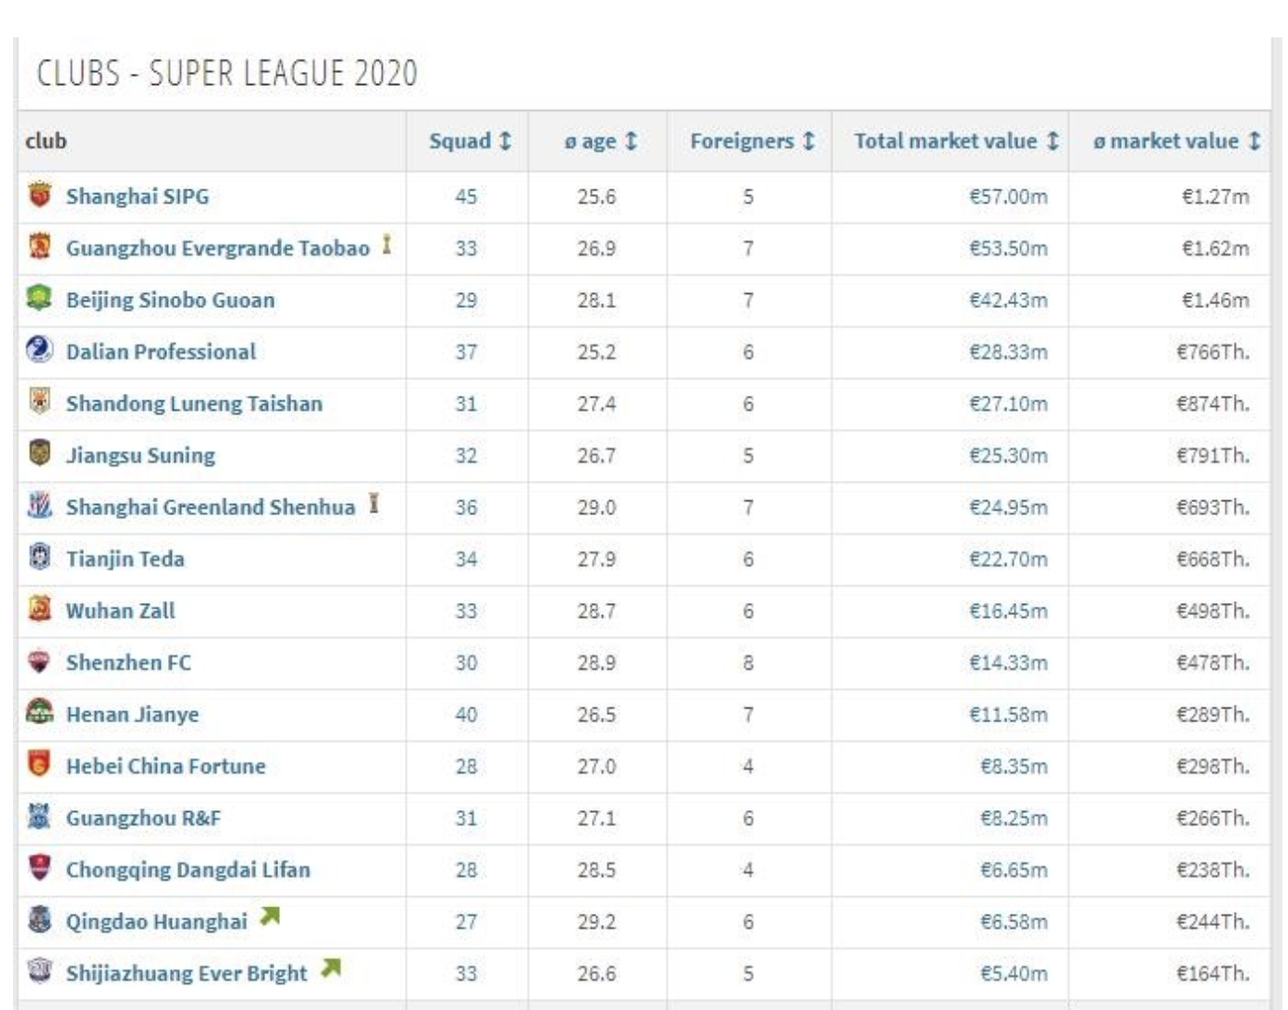Screen dimensions: 1288x1010
Task: Open the Wuhan Zall club link
Action: tap(120, 611)
